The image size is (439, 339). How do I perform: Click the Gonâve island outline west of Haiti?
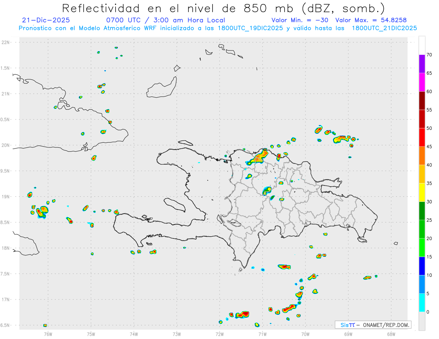pos(174,205)
